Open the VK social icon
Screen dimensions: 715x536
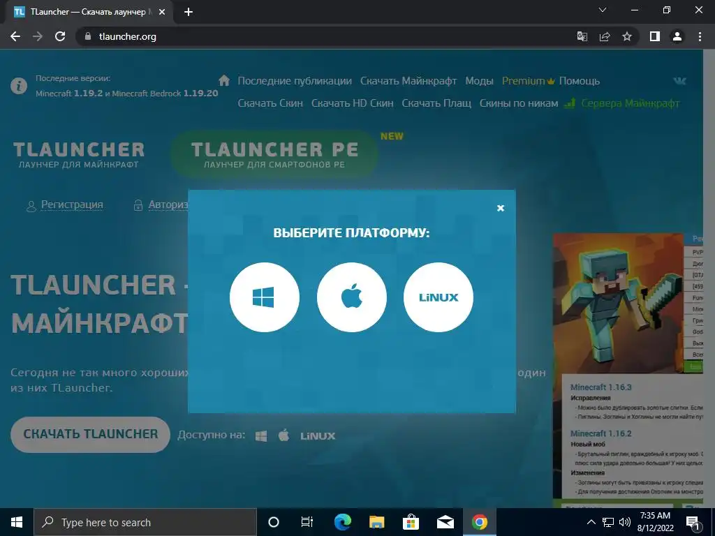coord(680,81)
